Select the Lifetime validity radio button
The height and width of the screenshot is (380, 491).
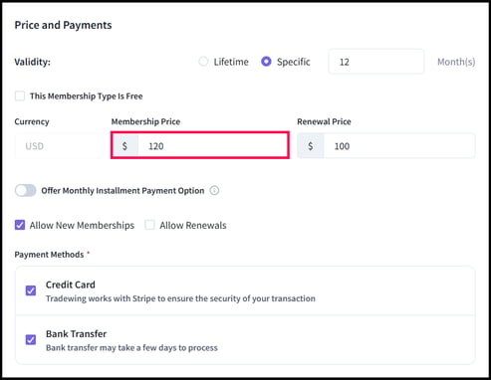(x=203, y=62)
